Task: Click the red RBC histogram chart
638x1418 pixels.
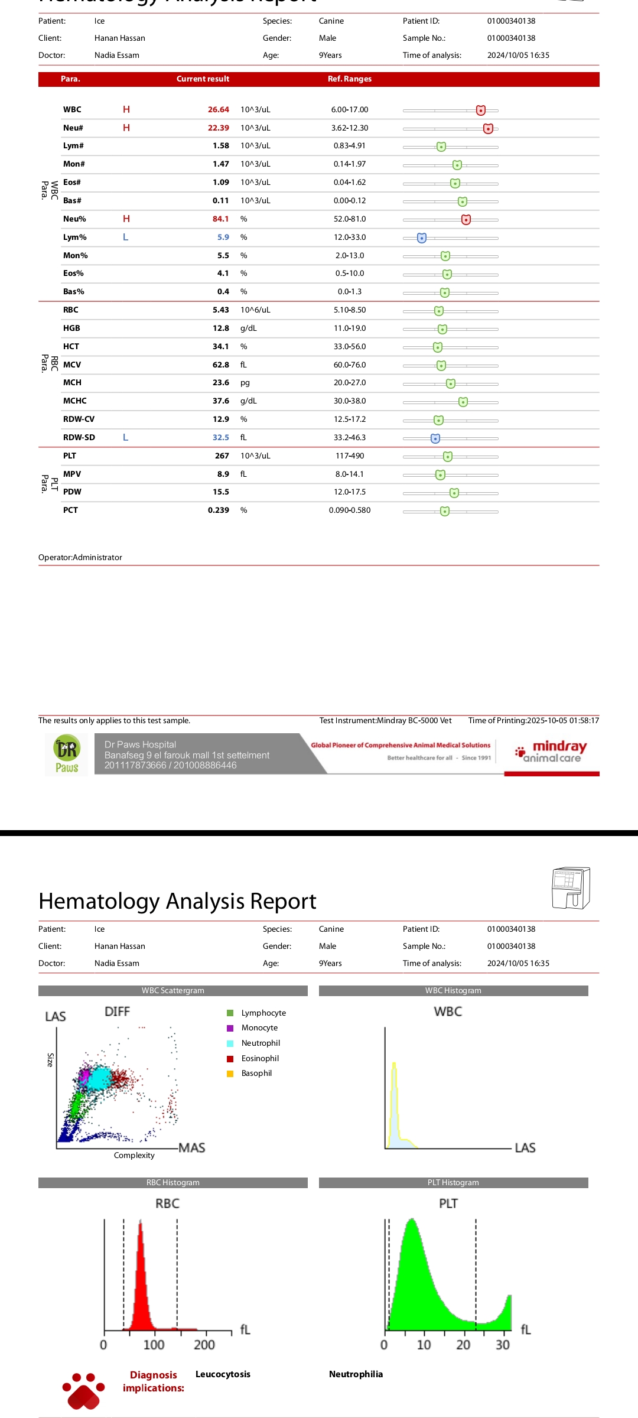Action: tap(142, 1282)
